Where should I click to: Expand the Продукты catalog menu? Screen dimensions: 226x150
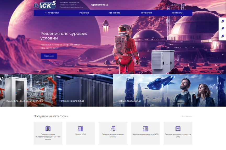(52, 13)
